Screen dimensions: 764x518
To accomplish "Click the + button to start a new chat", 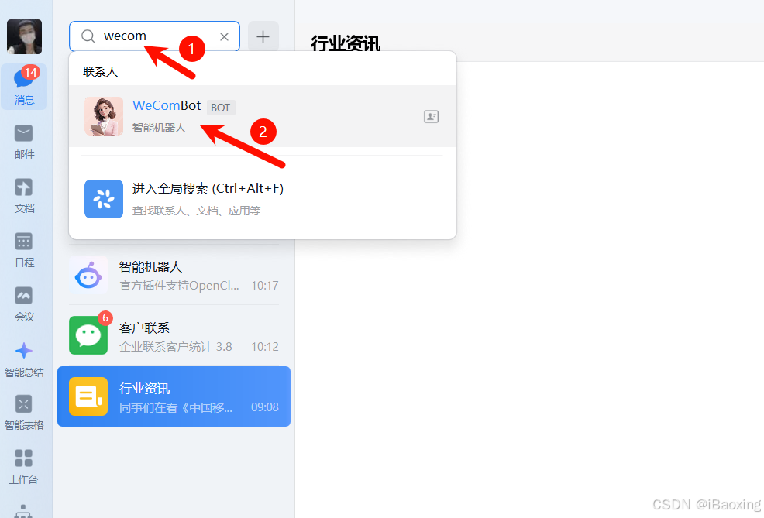I will click(263, 36).
